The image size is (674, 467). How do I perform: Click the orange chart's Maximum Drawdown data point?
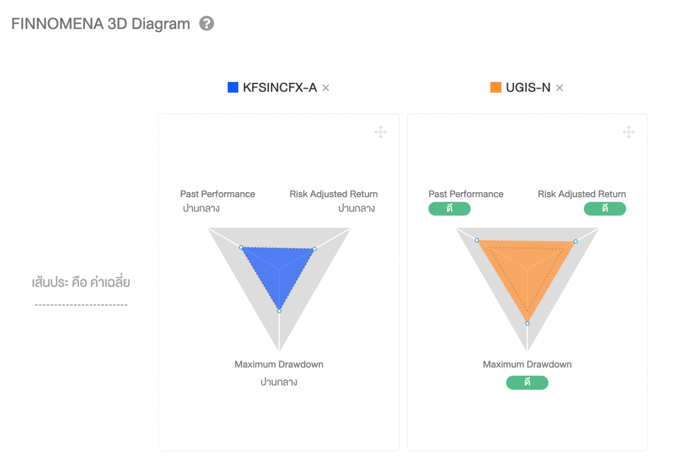(527, 324)
